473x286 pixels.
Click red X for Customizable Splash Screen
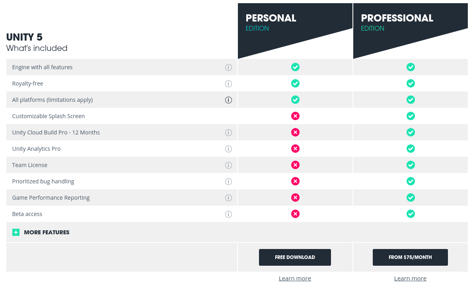point(295,116)
